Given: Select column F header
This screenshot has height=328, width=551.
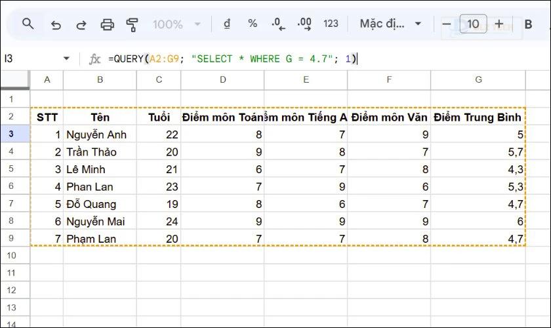Looking at the screenshot, I should (x=389, y=79).
